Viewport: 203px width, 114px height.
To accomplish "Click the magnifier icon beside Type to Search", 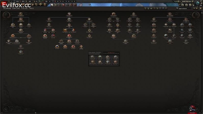I will pos(177,8).
